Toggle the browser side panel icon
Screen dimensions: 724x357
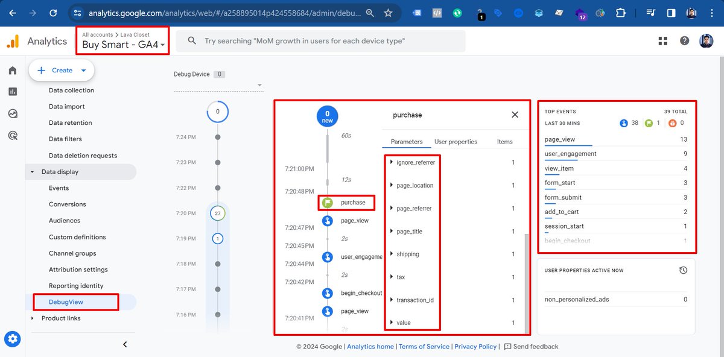[671, 13]
